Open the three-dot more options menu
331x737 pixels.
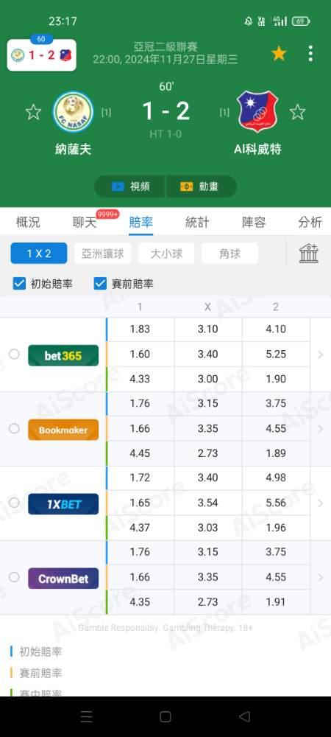point(310,54)
